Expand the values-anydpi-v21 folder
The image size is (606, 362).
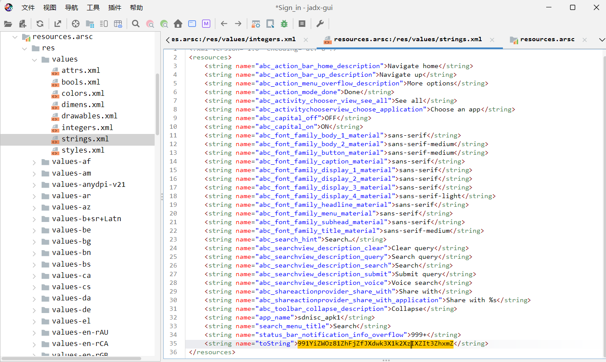(35, 185)
